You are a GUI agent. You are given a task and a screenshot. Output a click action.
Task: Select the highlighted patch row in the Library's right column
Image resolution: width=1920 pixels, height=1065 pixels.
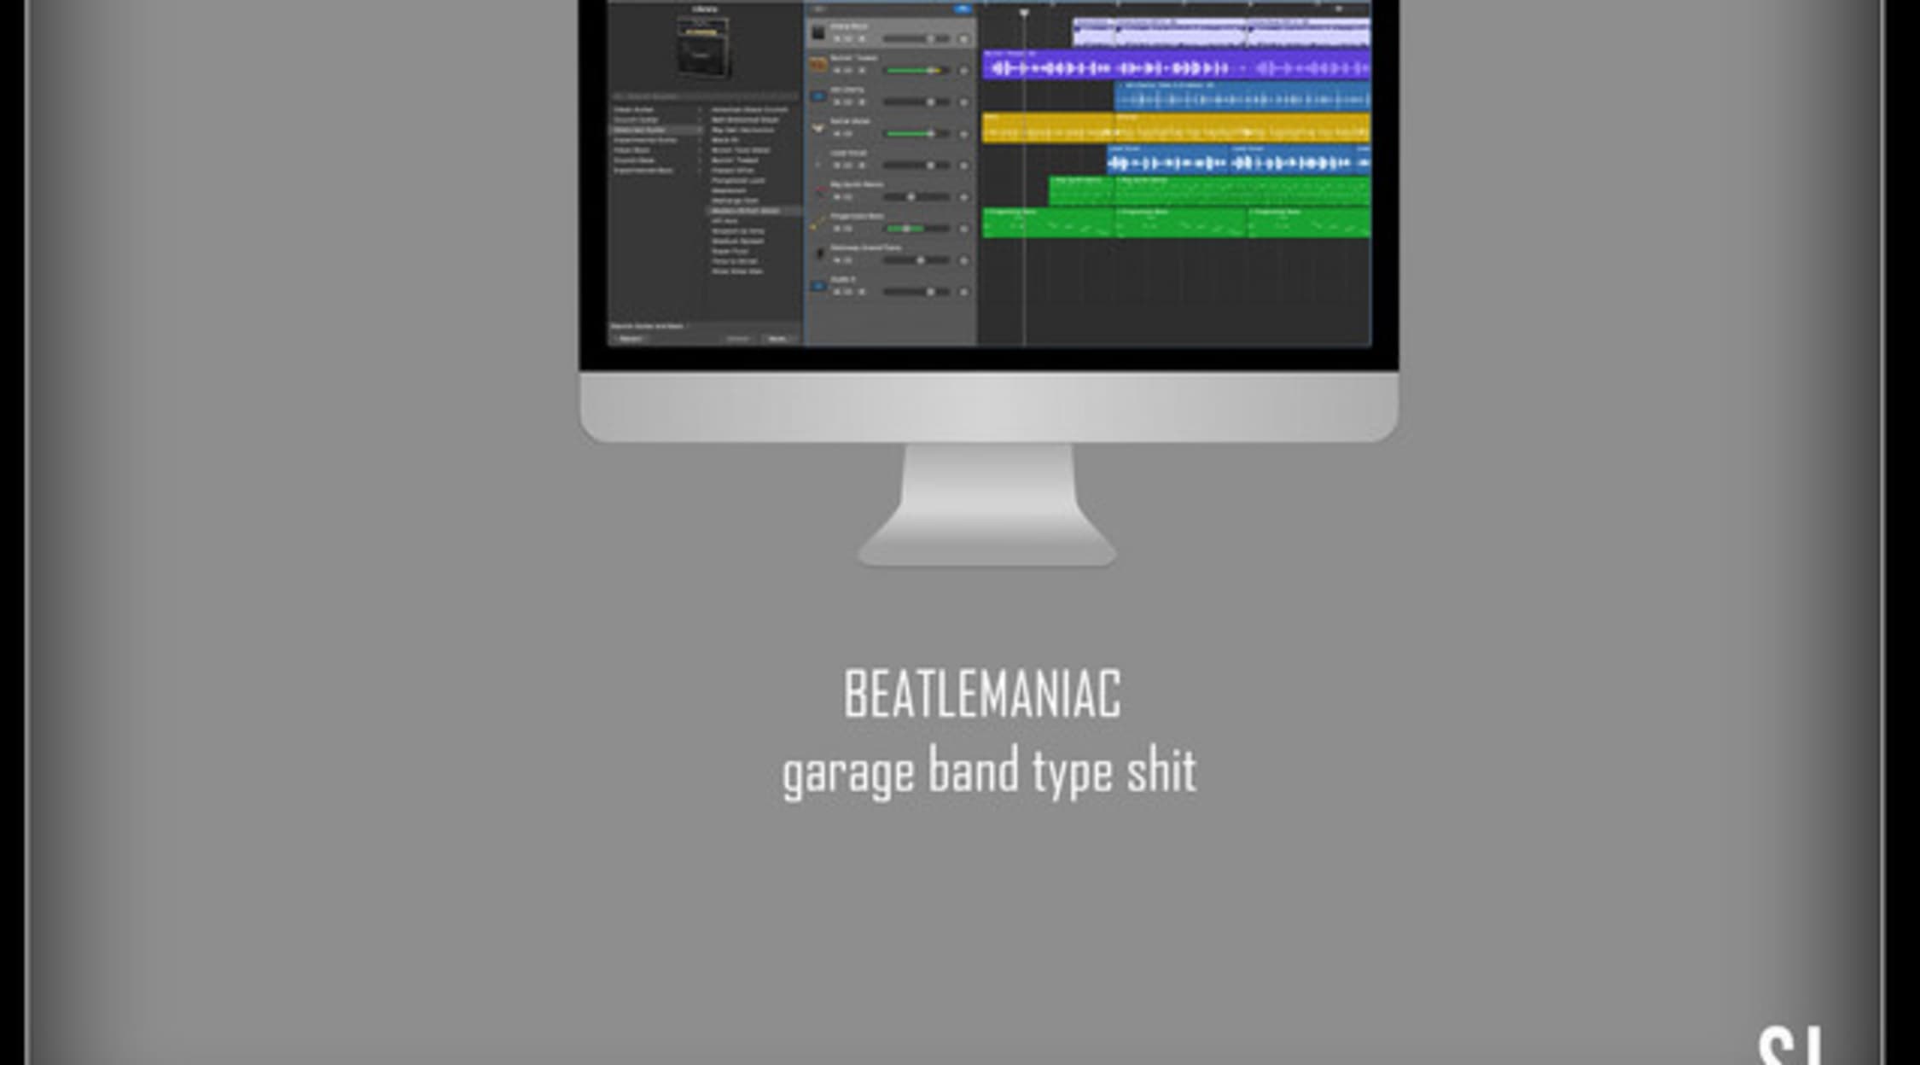coord(753,211)
